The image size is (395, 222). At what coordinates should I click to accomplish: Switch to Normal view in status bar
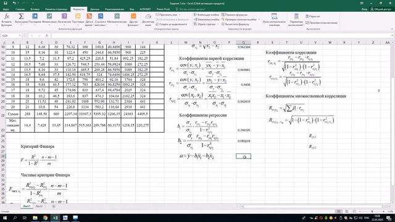click(x=339, y=212)
